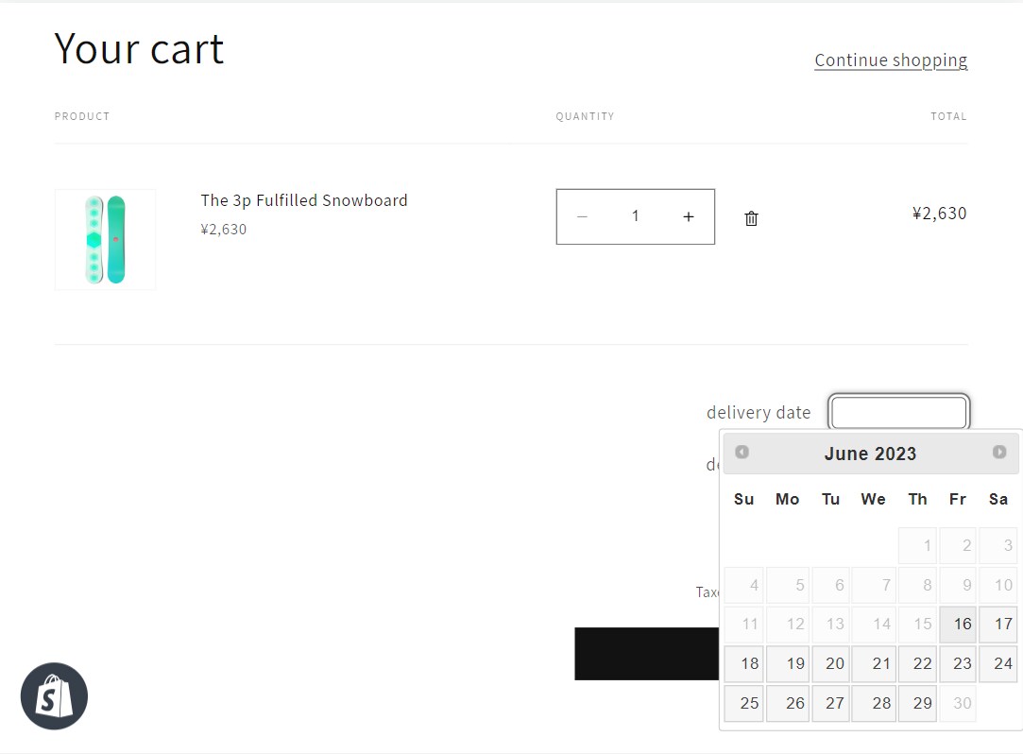Increase quantity with the plus button

[689, 216]
